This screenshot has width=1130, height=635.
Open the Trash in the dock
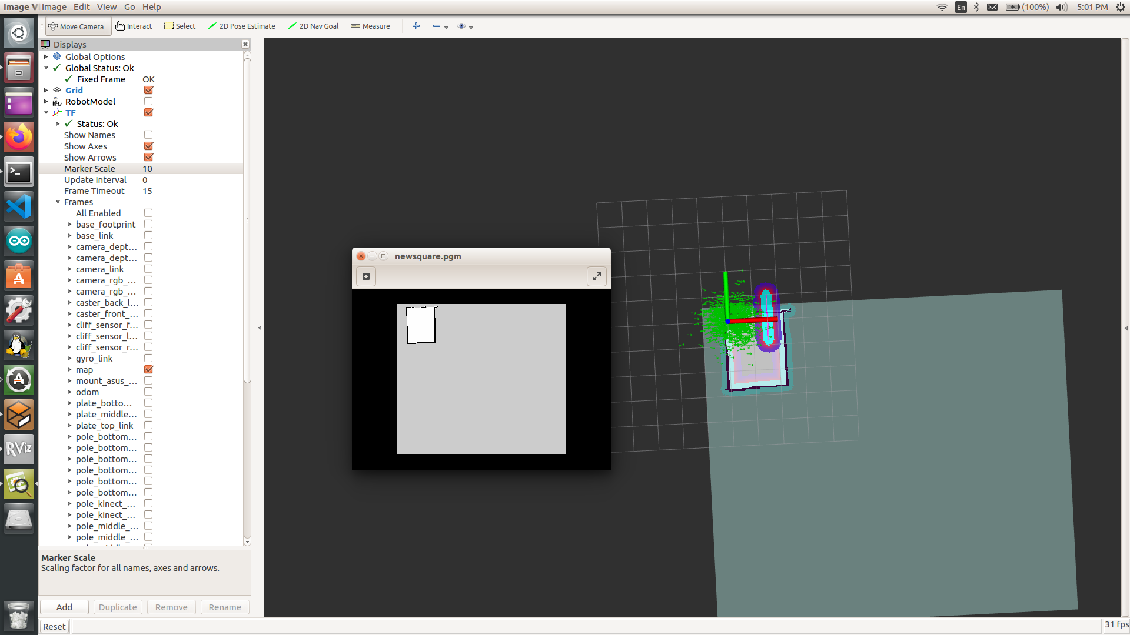19,616
